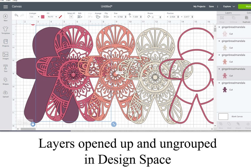251x167 pixels.
Task: Click the Rotate angle field
Action: click(155, 17)
